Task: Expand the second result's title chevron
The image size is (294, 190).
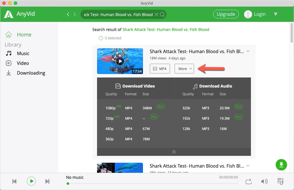Action: click(x=248, y=166)
